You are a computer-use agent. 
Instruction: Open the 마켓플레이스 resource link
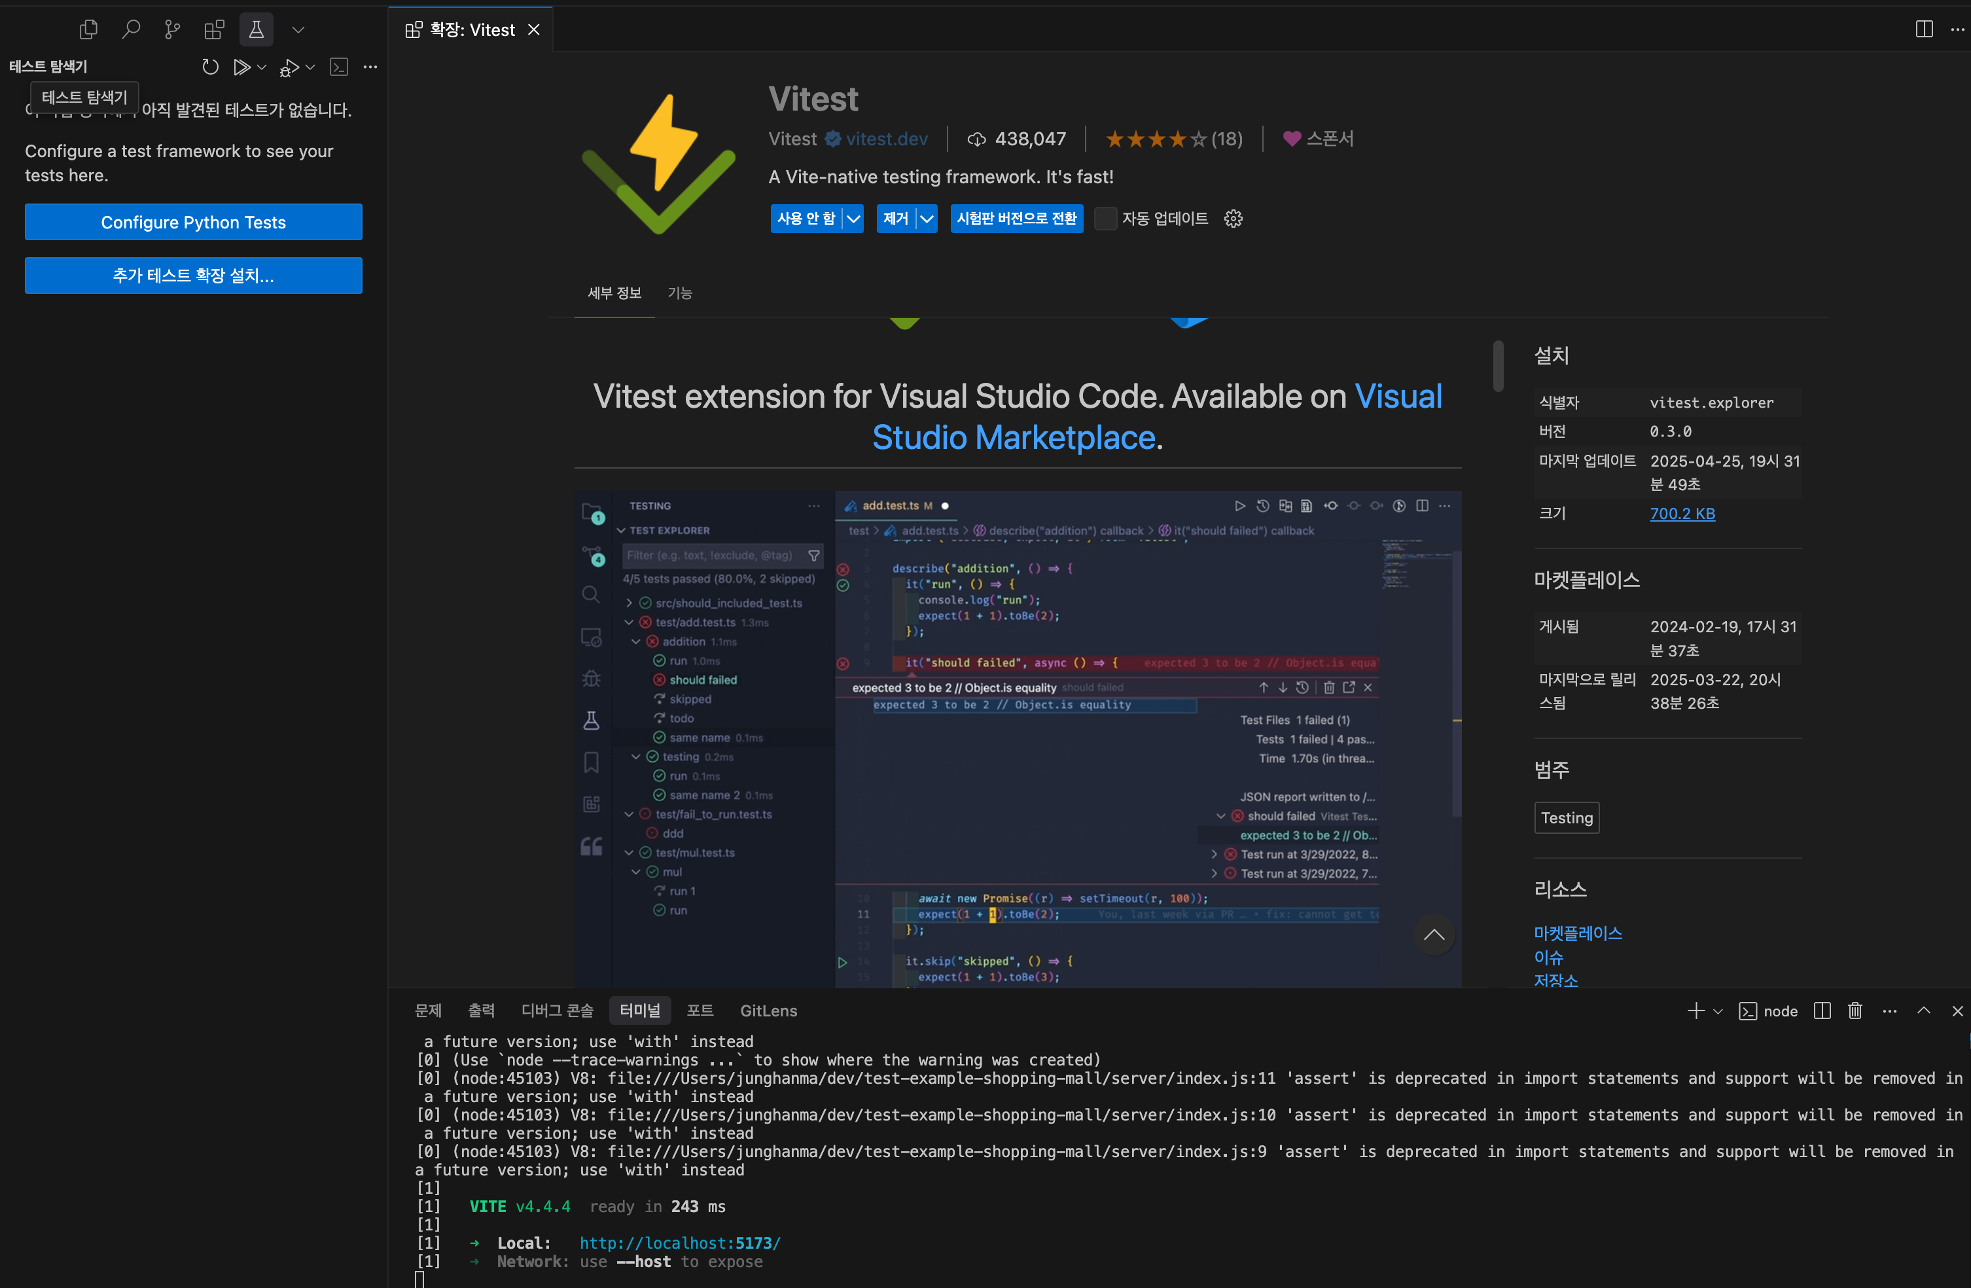(1578, 933)
